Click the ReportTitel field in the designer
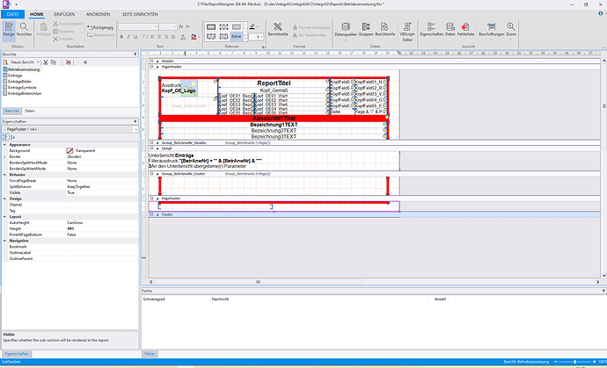The width and height of the screenshot is (607, 368). click(x=276, y=83)
